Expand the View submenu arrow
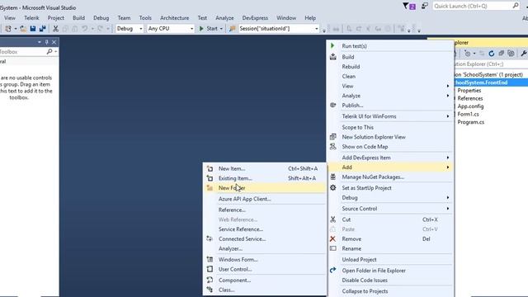The width and height of the screenshot is (528, 297). point(447,86)
